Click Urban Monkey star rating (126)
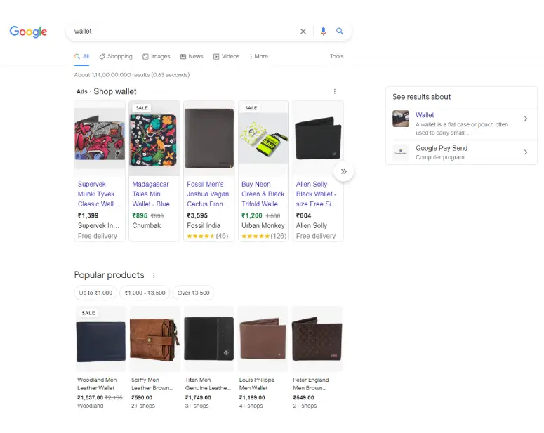 [x=264, y=236]
